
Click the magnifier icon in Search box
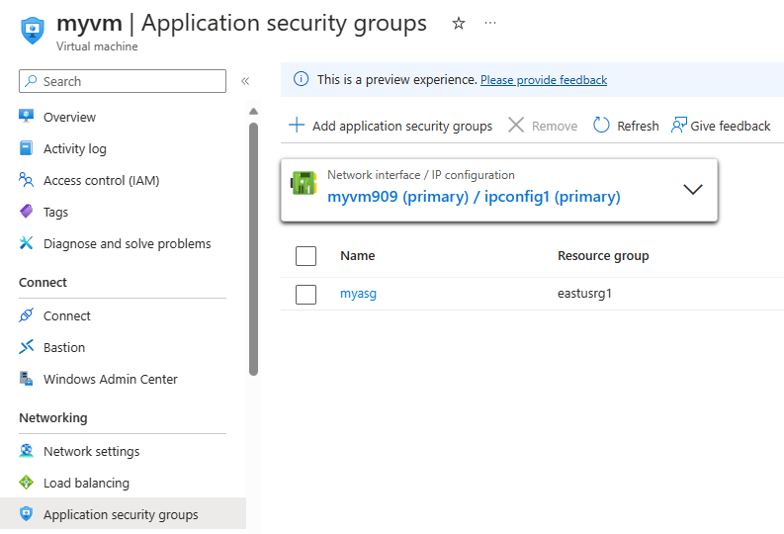tap(31, 81)
